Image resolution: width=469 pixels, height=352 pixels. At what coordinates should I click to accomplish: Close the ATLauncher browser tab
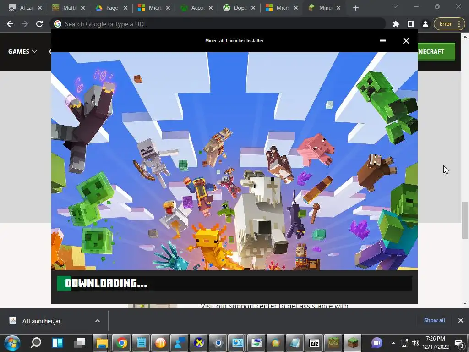point(40,8)
